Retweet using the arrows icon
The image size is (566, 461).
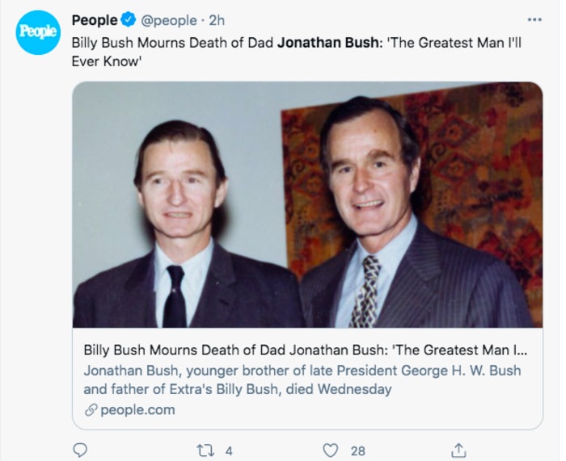[x=205, y=451]
